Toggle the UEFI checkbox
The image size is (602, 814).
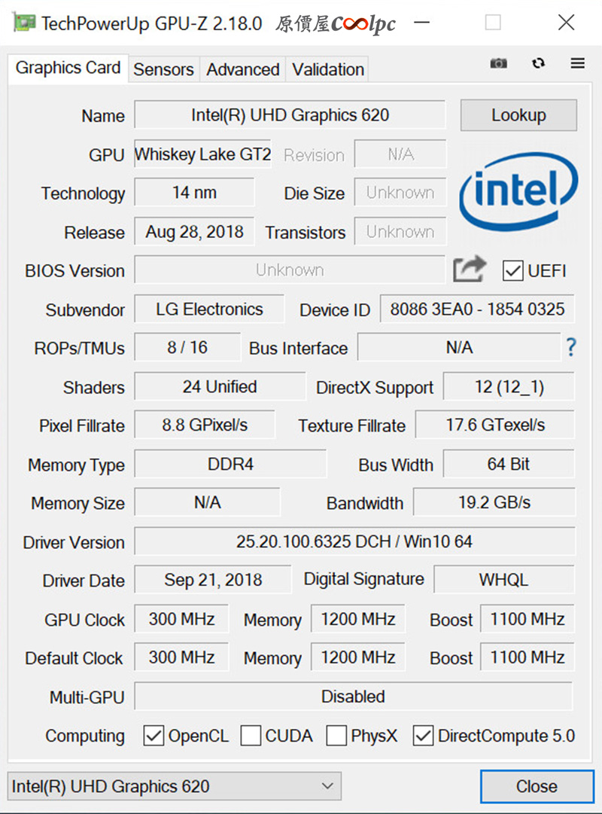point(512,270)
